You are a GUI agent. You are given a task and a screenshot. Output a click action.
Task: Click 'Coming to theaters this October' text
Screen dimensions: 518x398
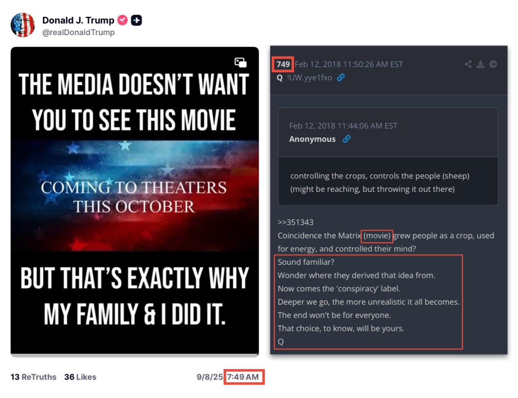point(134,197)
